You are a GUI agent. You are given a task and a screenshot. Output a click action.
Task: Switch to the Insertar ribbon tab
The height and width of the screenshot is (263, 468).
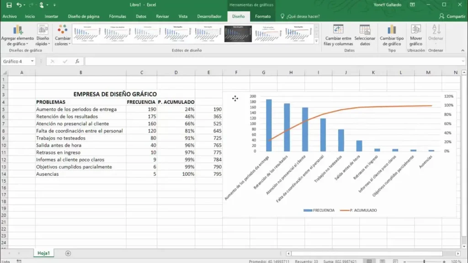pos(51,16)
